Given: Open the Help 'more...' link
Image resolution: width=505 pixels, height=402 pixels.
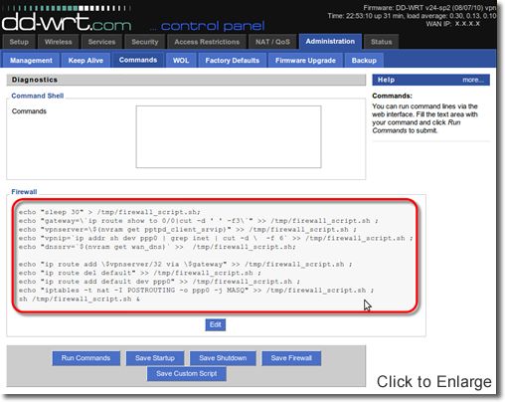Looking at the screenshot, I should point(473,80).
